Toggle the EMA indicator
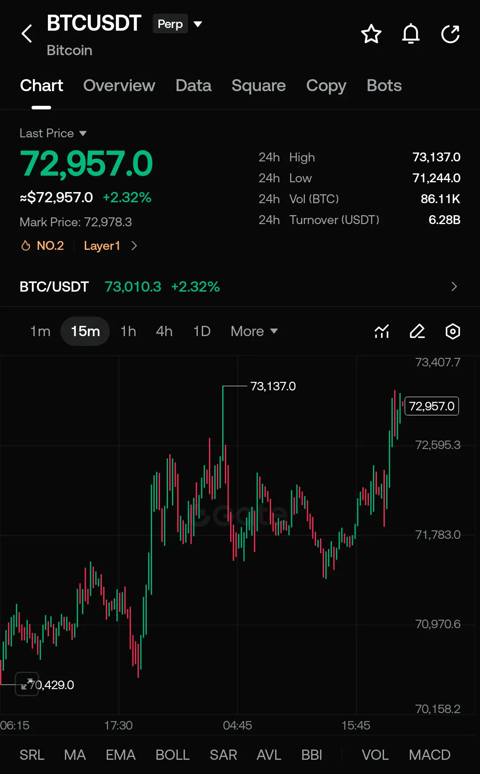 (x=120, y=755)
